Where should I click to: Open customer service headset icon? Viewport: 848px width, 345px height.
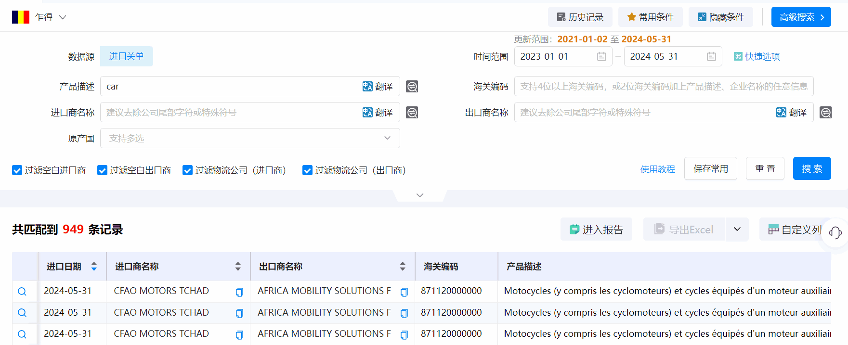(x=835, y=233)
